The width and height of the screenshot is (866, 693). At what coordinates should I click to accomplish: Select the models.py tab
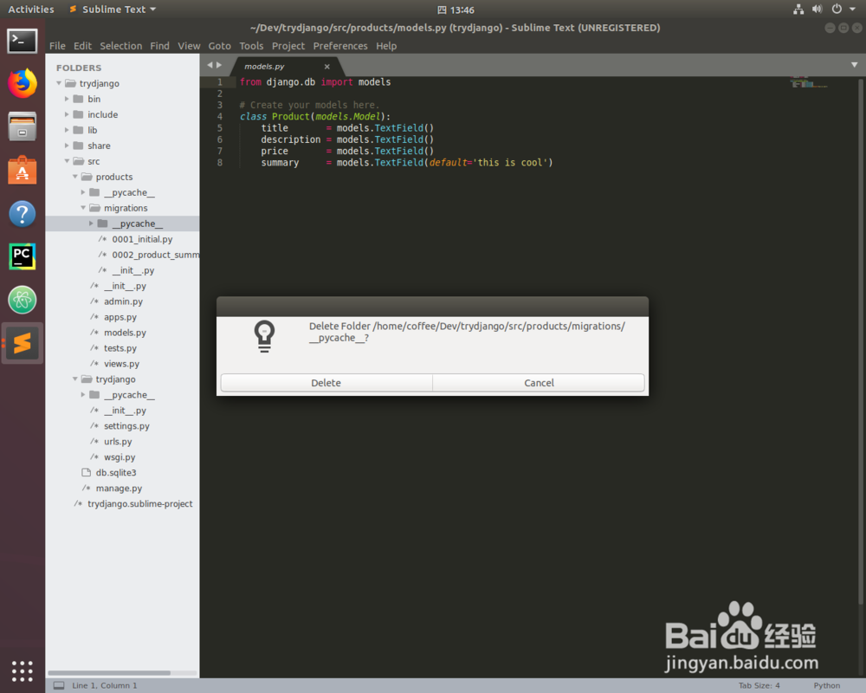(264, 67)
